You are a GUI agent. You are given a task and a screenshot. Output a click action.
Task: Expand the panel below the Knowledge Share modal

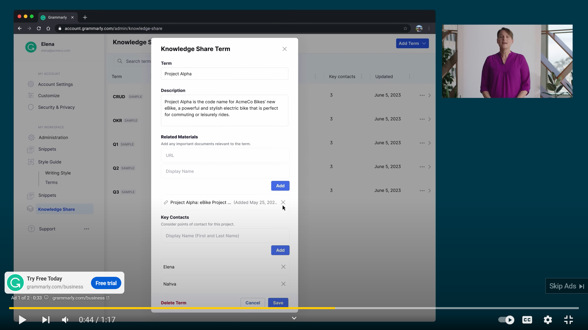294,318
